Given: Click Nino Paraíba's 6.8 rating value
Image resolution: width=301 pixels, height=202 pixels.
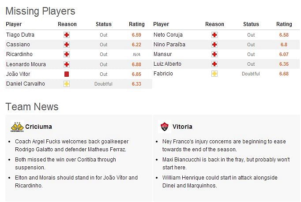Looking at the screenshot, I should (x=284, y=45).
